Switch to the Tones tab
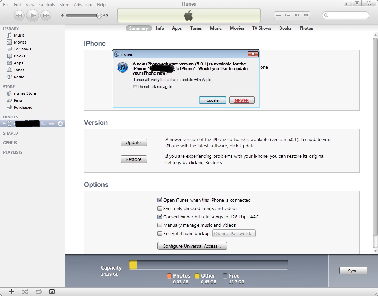The image size is (378, 296). pos(196,28)
